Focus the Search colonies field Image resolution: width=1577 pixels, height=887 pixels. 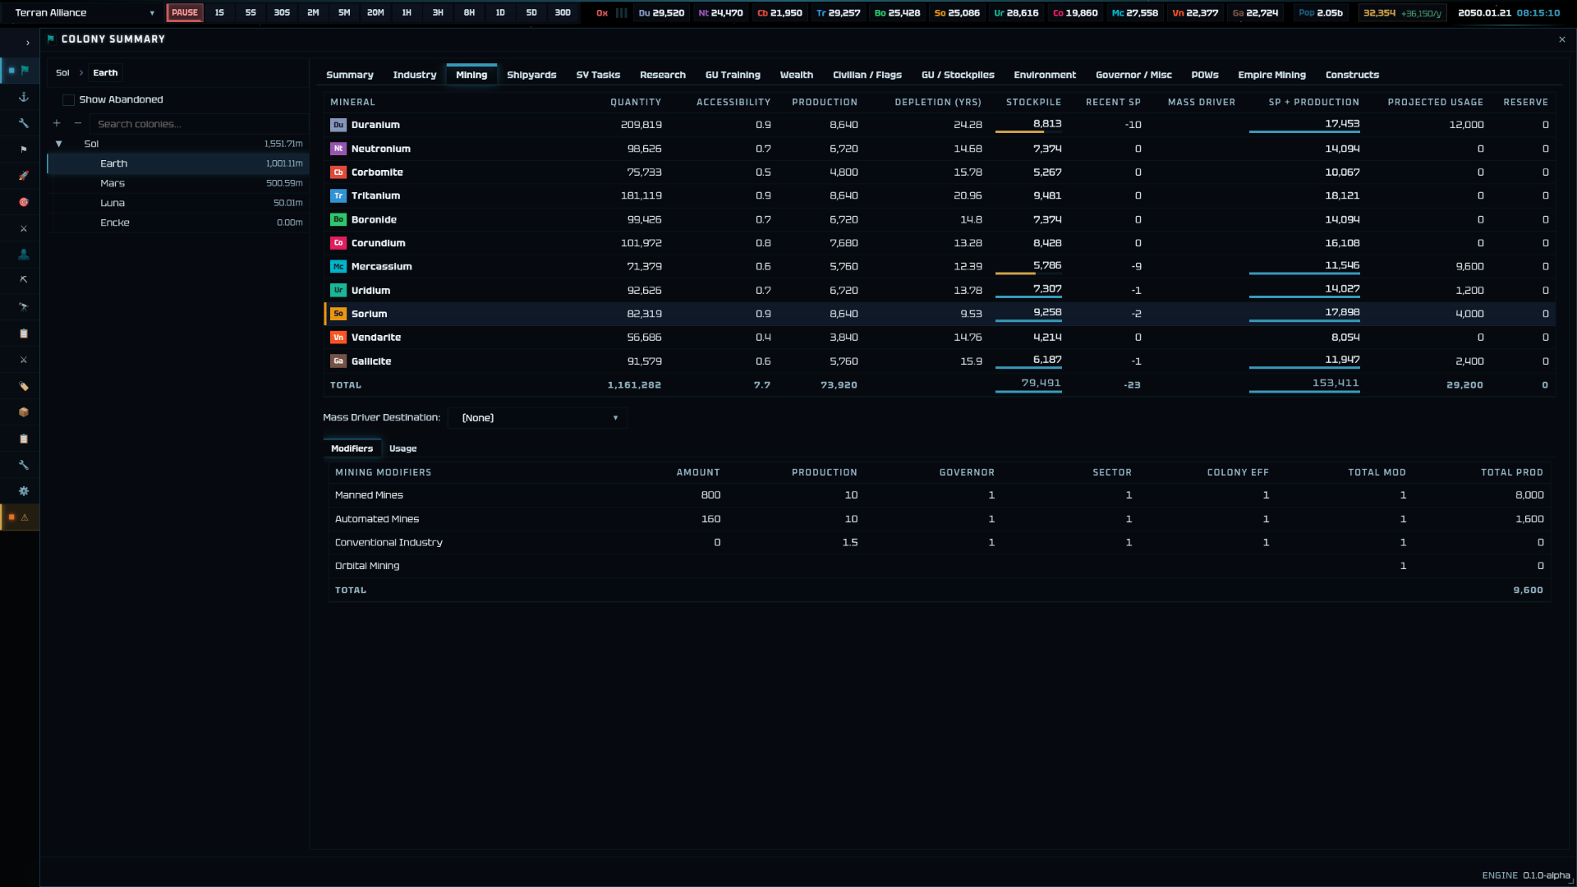[197, 124]
